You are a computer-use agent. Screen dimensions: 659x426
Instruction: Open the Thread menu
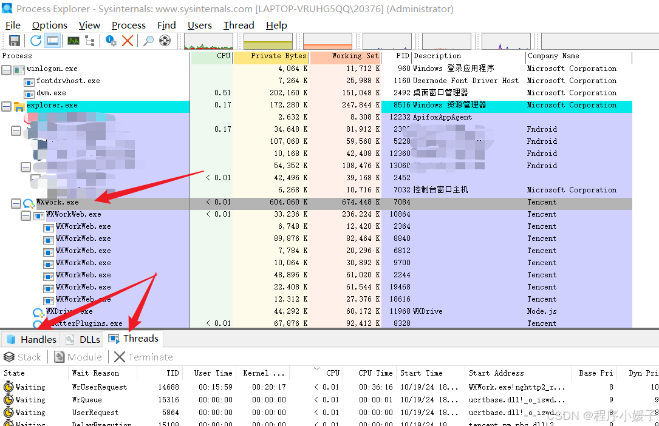pyautogui.click(x=239, y=25)
